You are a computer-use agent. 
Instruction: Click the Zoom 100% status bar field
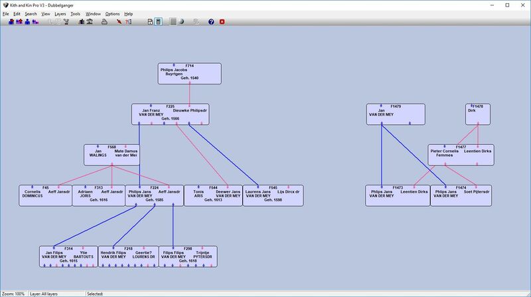pyautogui.click(x=13, y=293)
